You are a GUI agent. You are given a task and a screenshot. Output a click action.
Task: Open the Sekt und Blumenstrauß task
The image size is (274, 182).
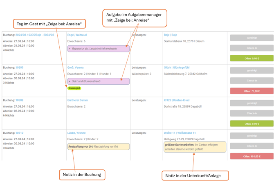(x=99, y=81)
